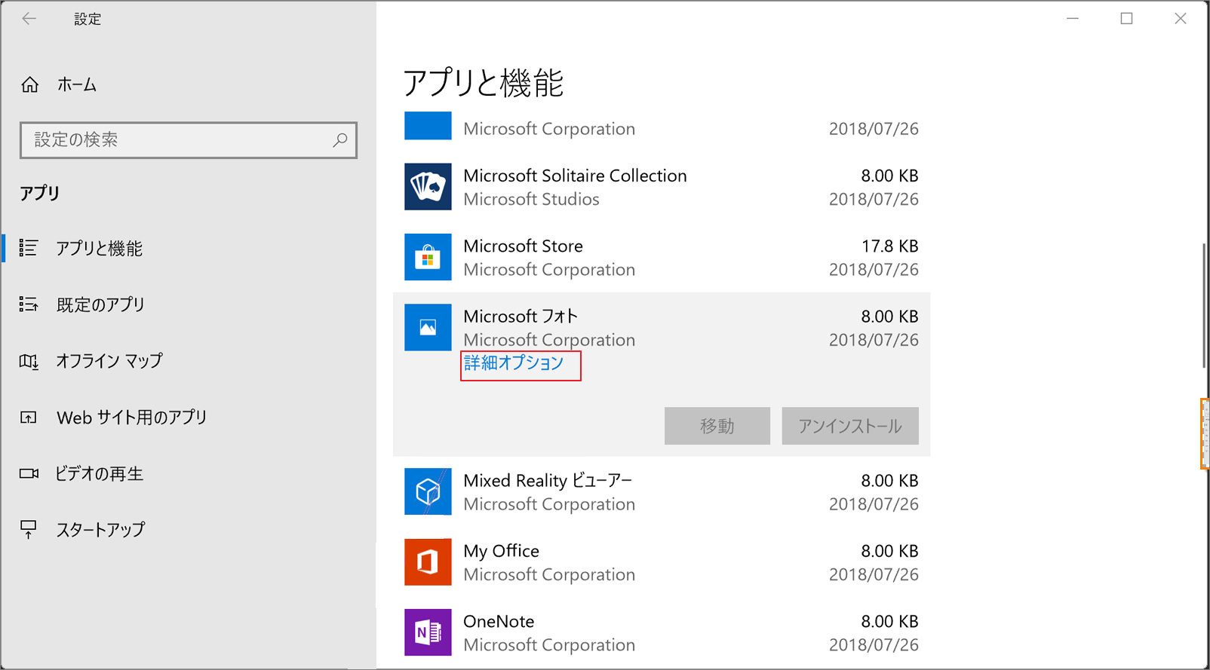Screen dimensions: 1210x670
Task: Click the 17.8 KB size value
Action: point(889,246)
